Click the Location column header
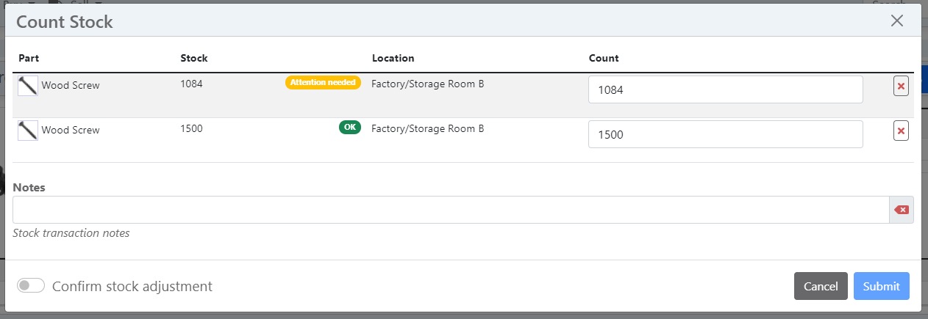928x319 pixels. pyautogui.click(x=393, y=58)
